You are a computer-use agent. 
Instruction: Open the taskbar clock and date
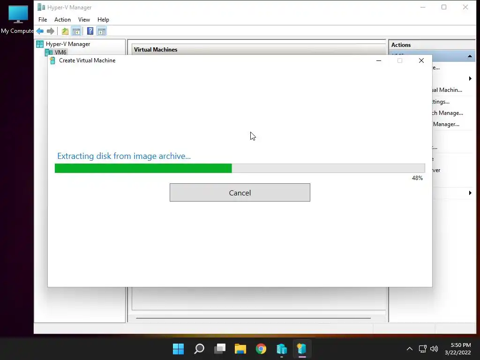(457, 349)
